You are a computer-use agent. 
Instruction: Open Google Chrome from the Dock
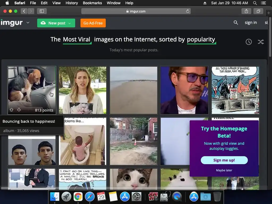78,197
